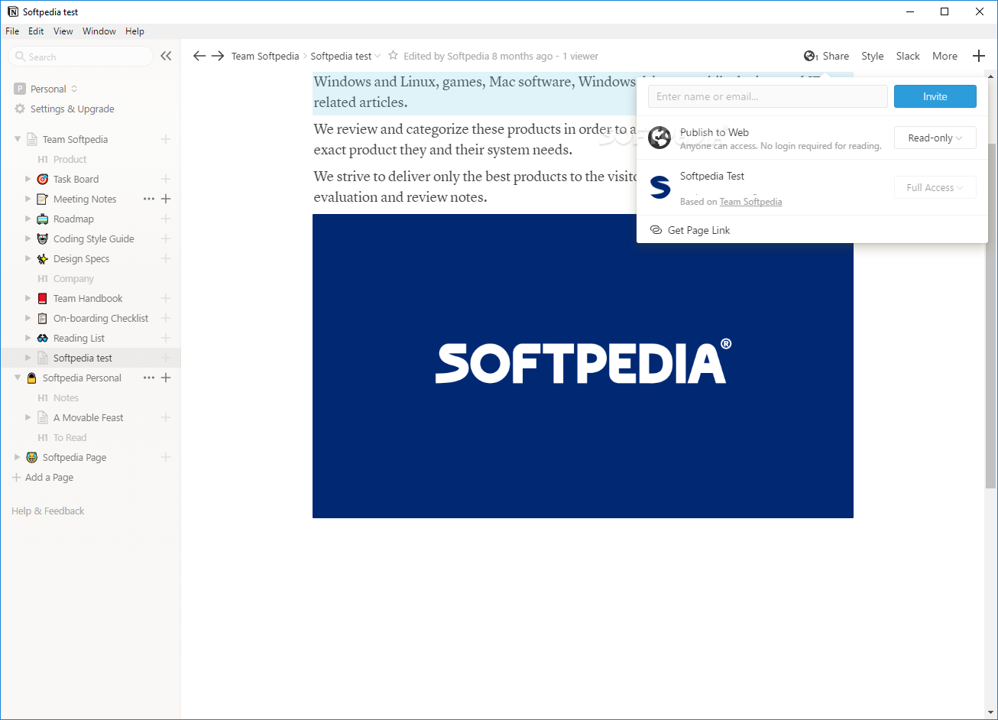Click Get Page Link text

point(699,230)
